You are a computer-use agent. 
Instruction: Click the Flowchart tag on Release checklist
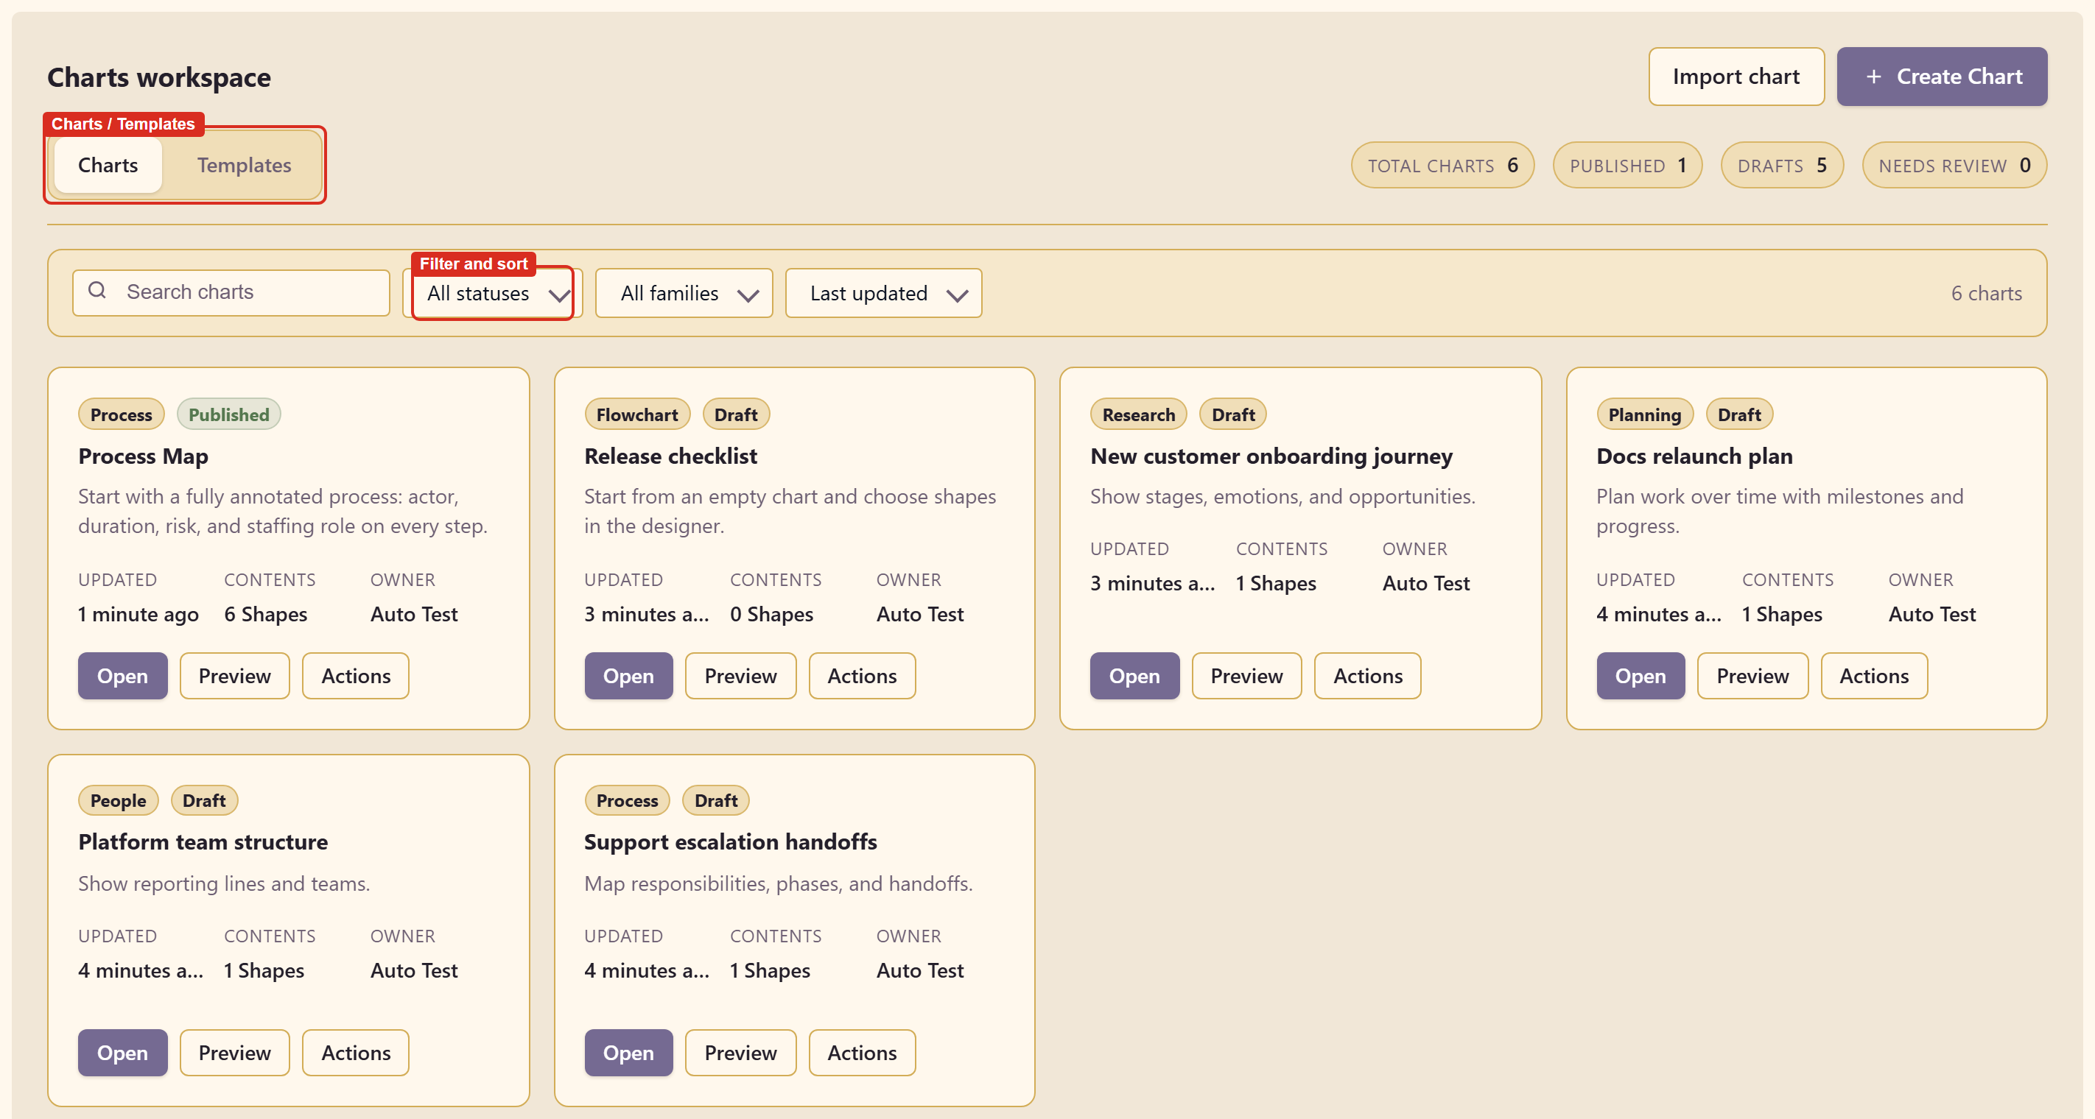636,414
